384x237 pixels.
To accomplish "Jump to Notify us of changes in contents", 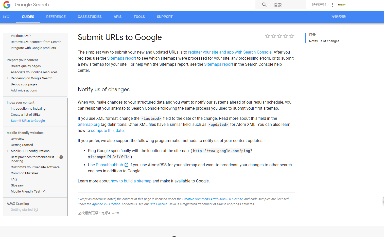I will point(324,41).
